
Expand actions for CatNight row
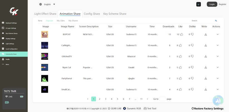point(218,45)
